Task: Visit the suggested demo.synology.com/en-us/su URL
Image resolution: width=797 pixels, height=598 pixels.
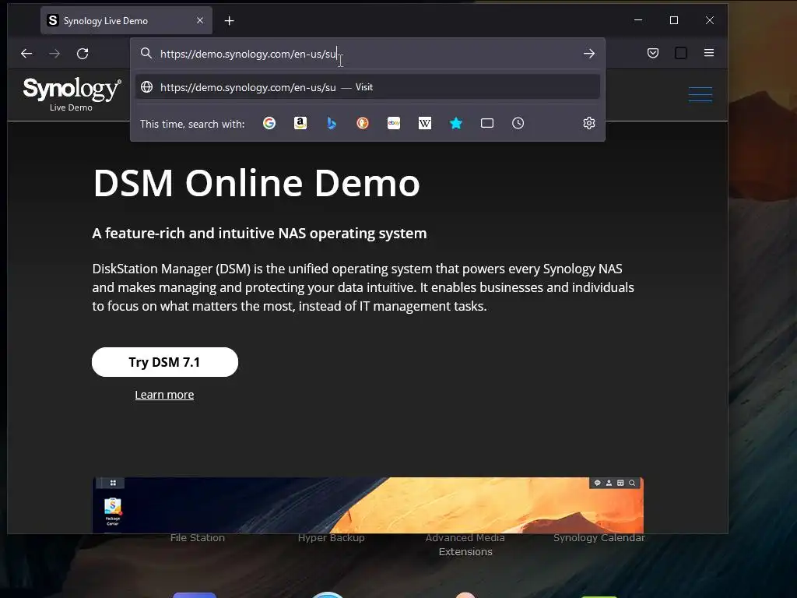Action: (x=367, y=87)
